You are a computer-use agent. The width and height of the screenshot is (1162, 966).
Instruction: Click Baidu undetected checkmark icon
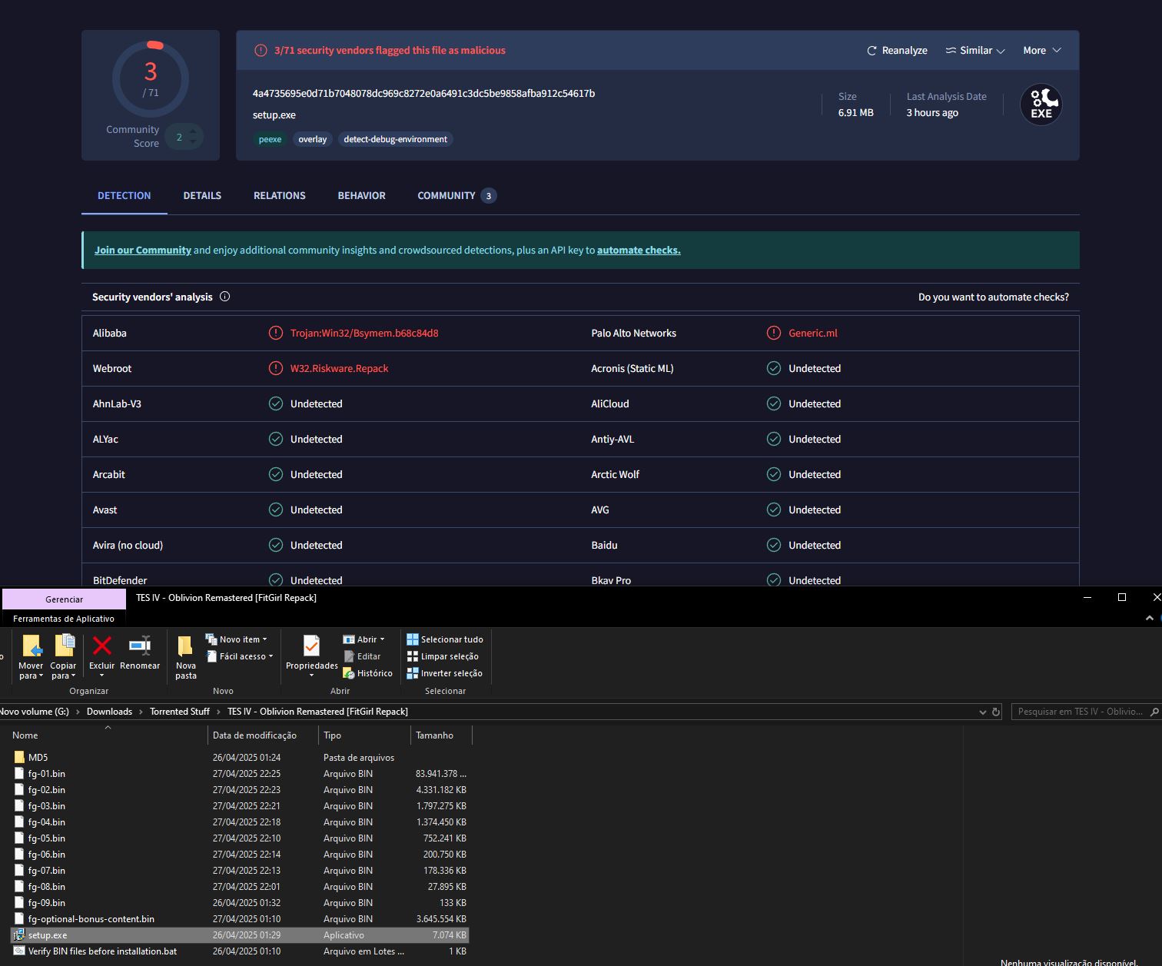[x=774, y=546]
